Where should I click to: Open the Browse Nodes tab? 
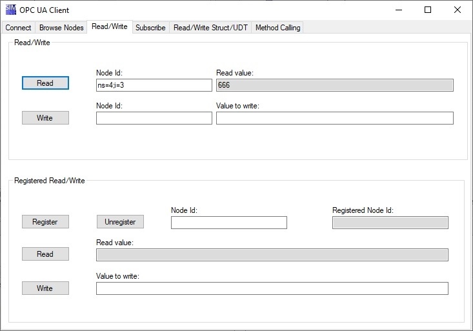click(61, 28)
